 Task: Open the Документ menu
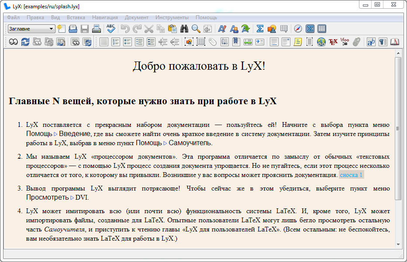[x=137, y=17]
